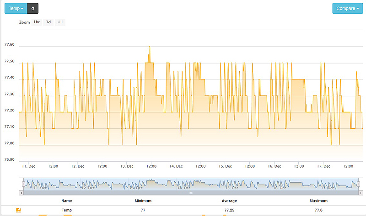
Task: Click the right navigator handle
Action: click(x=358, y=184)
